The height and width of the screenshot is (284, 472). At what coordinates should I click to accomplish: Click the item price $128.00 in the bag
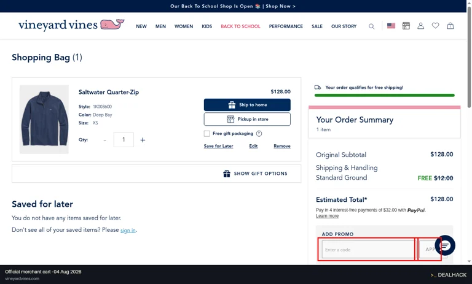click(280, 91)
